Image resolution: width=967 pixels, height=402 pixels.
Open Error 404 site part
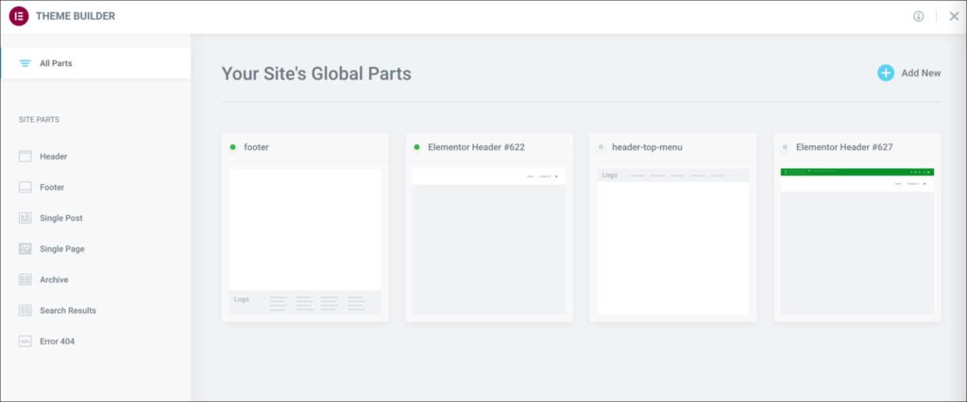click(58, 342)
